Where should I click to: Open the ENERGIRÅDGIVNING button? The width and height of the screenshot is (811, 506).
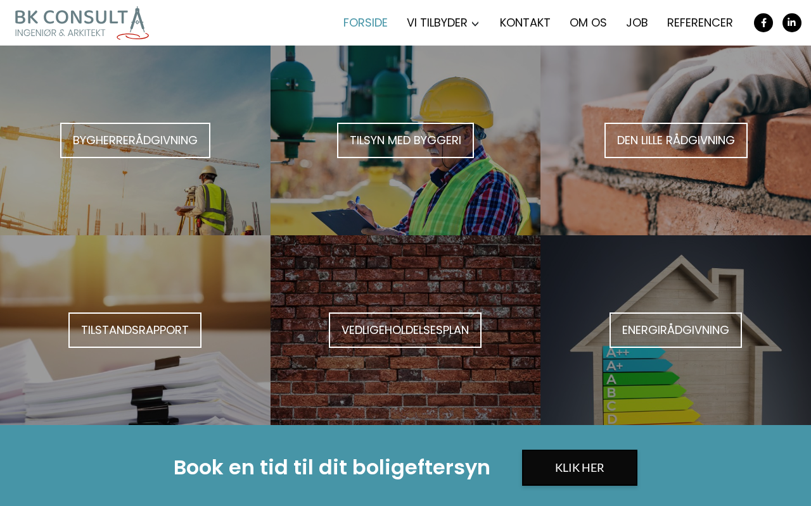[675, 330]
